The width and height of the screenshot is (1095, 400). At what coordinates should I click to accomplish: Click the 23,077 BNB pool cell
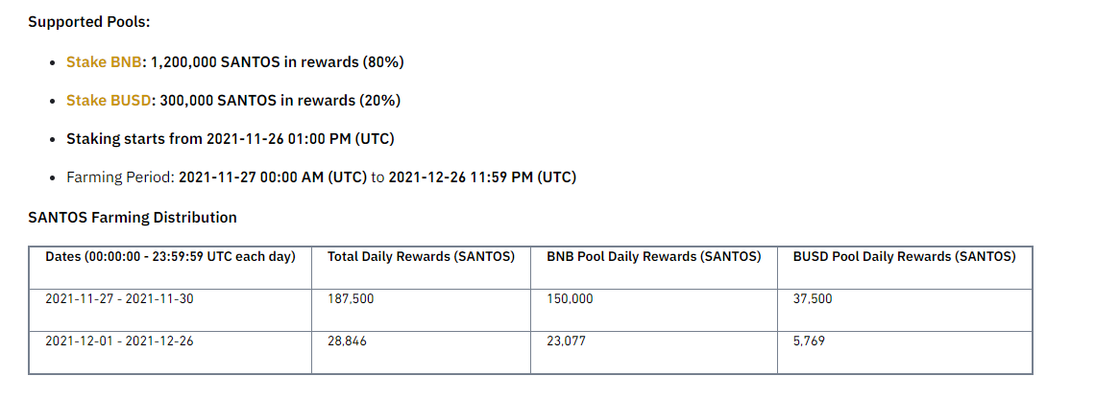tap(566, 341)
